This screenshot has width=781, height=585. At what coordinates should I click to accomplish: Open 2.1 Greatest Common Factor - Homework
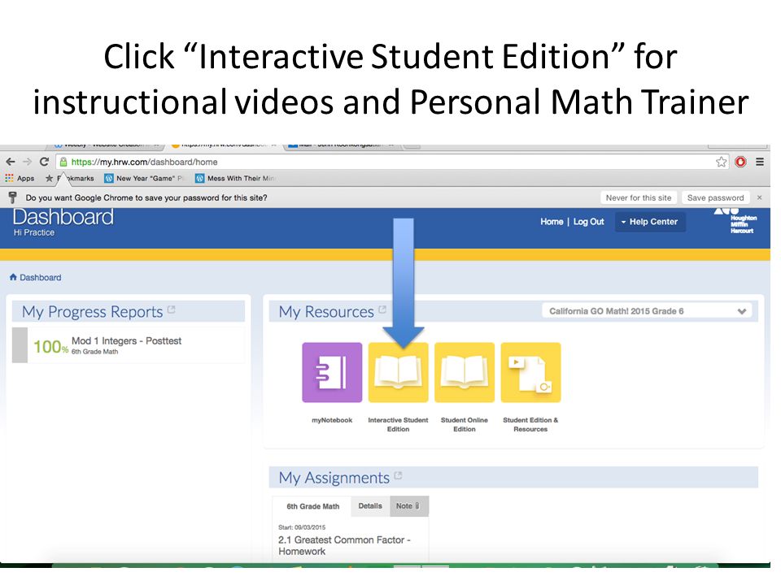point(343,545)
